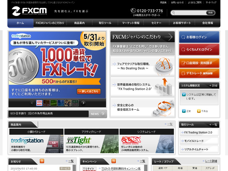
Task: Open FX Trading Station 2.0 tool link
Action: pyautogui.click(x=199, y=133)
